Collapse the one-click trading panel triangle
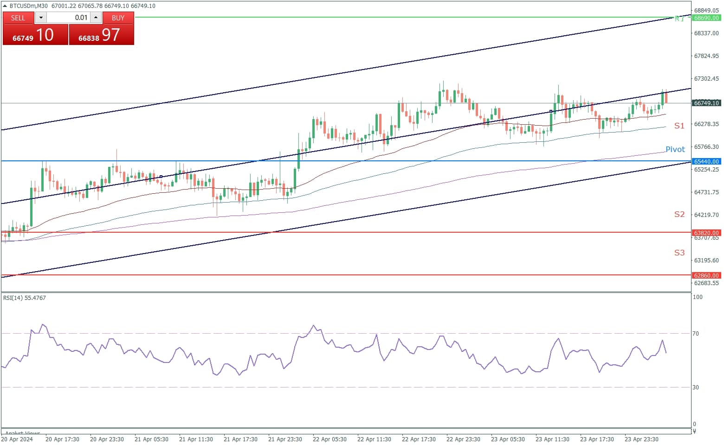 pyautogui.click(x=5, y=6)
